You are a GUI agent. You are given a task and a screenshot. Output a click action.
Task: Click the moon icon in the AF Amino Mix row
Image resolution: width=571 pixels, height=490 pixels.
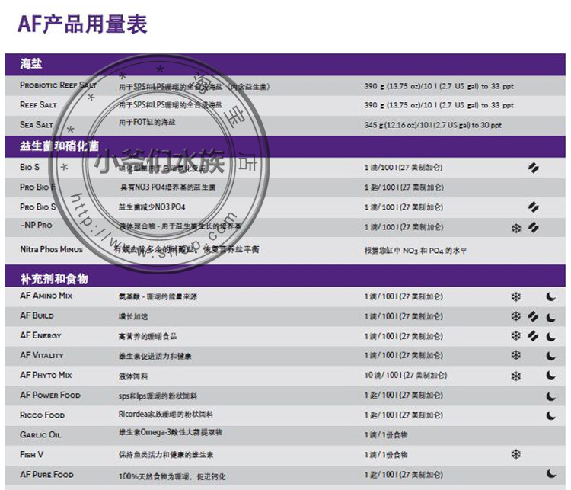(x=550, y=296)
